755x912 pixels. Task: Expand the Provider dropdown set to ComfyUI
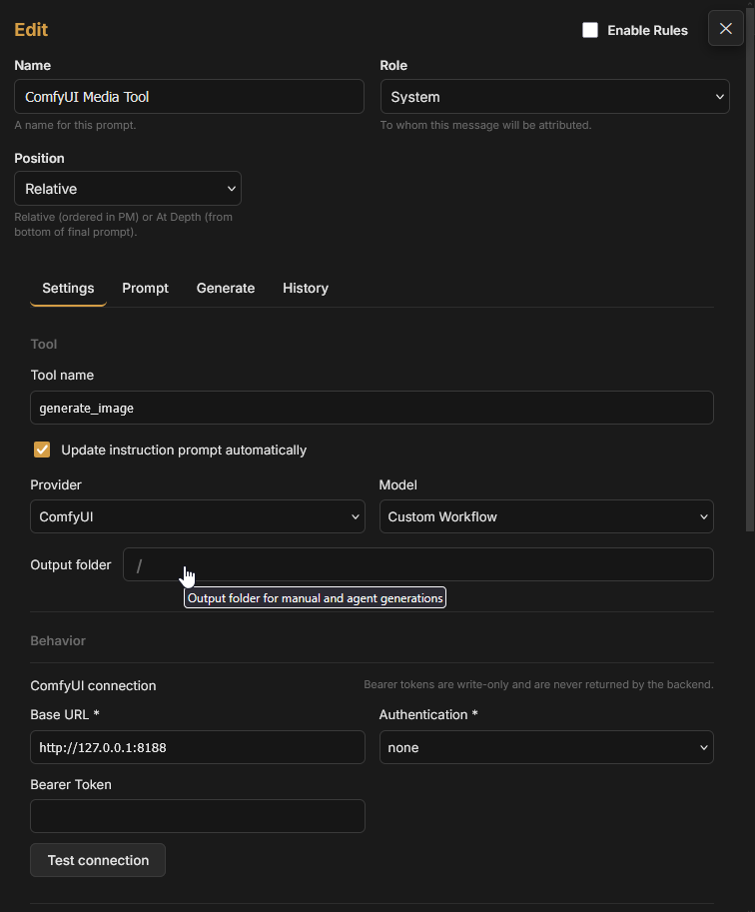[197, 516]
